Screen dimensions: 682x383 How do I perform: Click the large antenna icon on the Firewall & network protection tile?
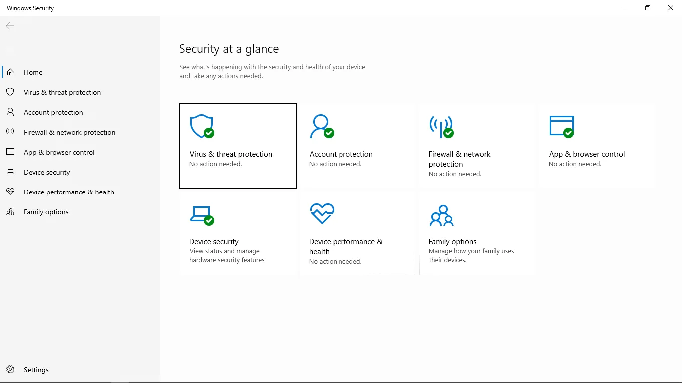tap(441, 127)
